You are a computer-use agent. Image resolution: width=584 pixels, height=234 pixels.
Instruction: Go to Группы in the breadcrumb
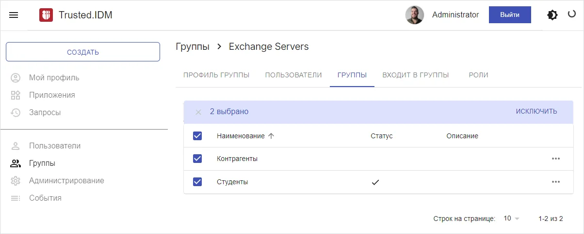(x=193, y=47)
